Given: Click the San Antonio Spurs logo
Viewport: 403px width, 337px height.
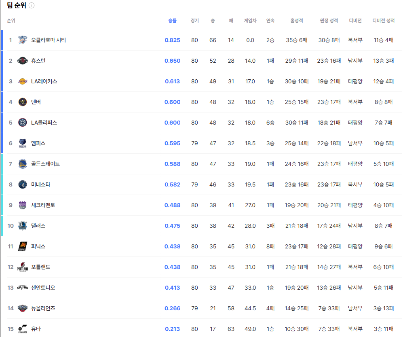Looking at the screenshot, I should pos(22,288).
